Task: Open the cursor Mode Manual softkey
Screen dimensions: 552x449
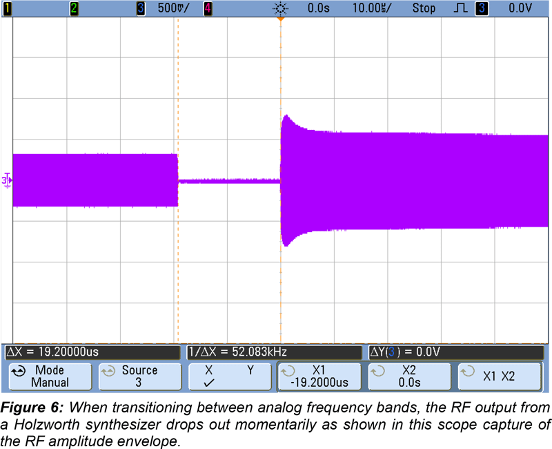Action: click(x=50, y=376)
